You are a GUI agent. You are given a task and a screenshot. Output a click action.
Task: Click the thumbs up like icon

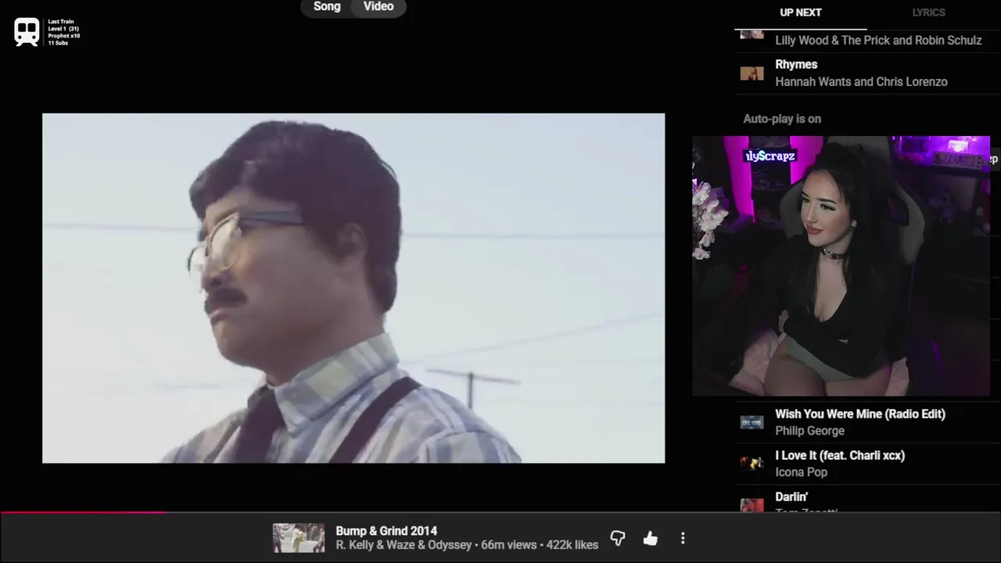tap(650, 538)
